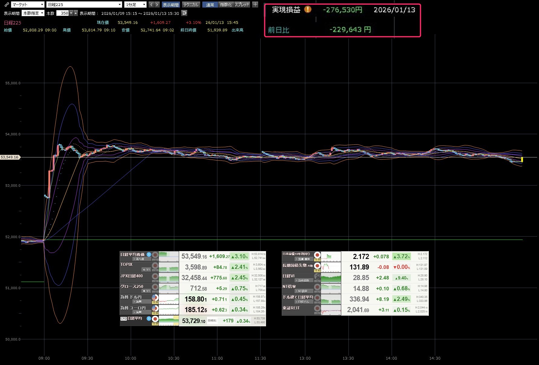Click the skull icon in 日経VI row

tap(317, 276)
